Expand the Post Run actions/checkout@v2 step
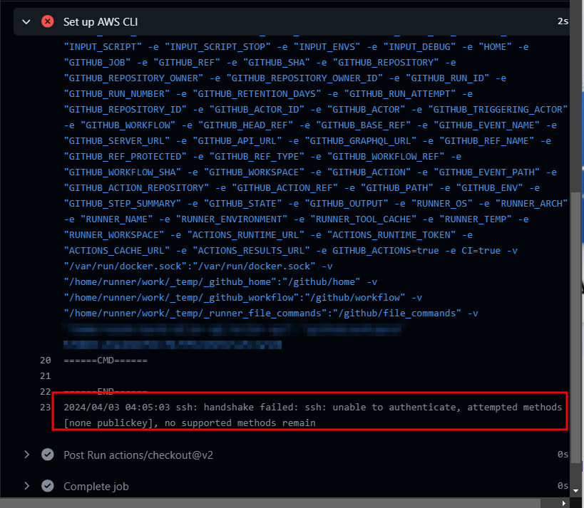The image size is (584, 508). [26, 455]
